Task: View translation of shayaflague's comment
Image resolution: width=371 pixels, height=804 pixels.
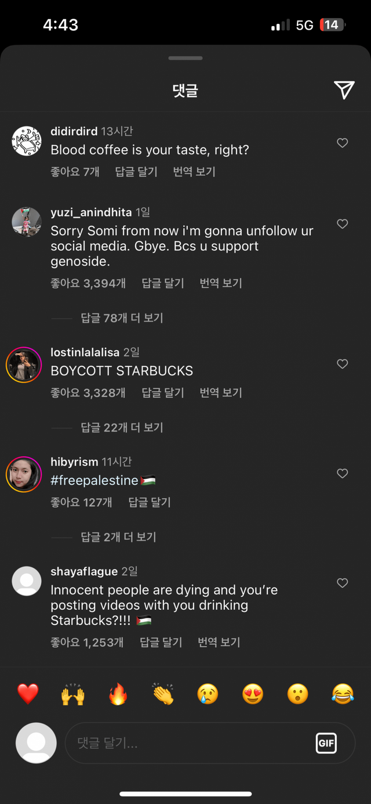Action: tap(219, 643)
